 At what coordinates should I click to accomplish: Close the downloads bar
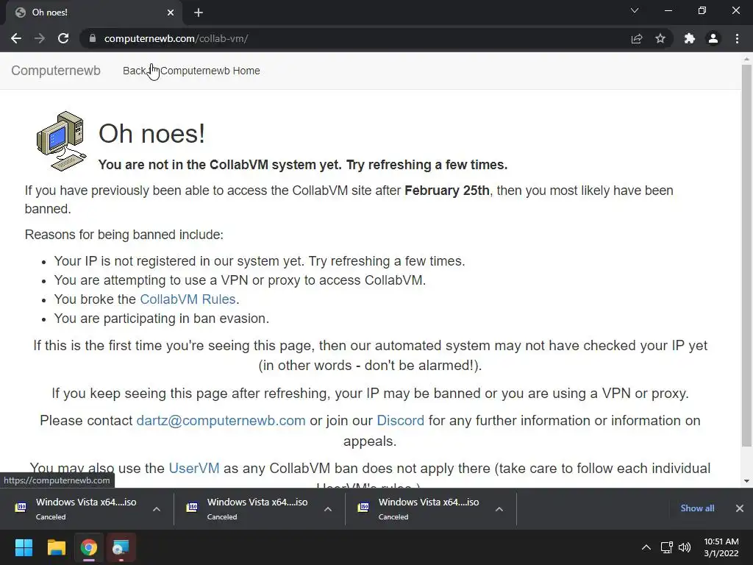(x=740, y=508)
